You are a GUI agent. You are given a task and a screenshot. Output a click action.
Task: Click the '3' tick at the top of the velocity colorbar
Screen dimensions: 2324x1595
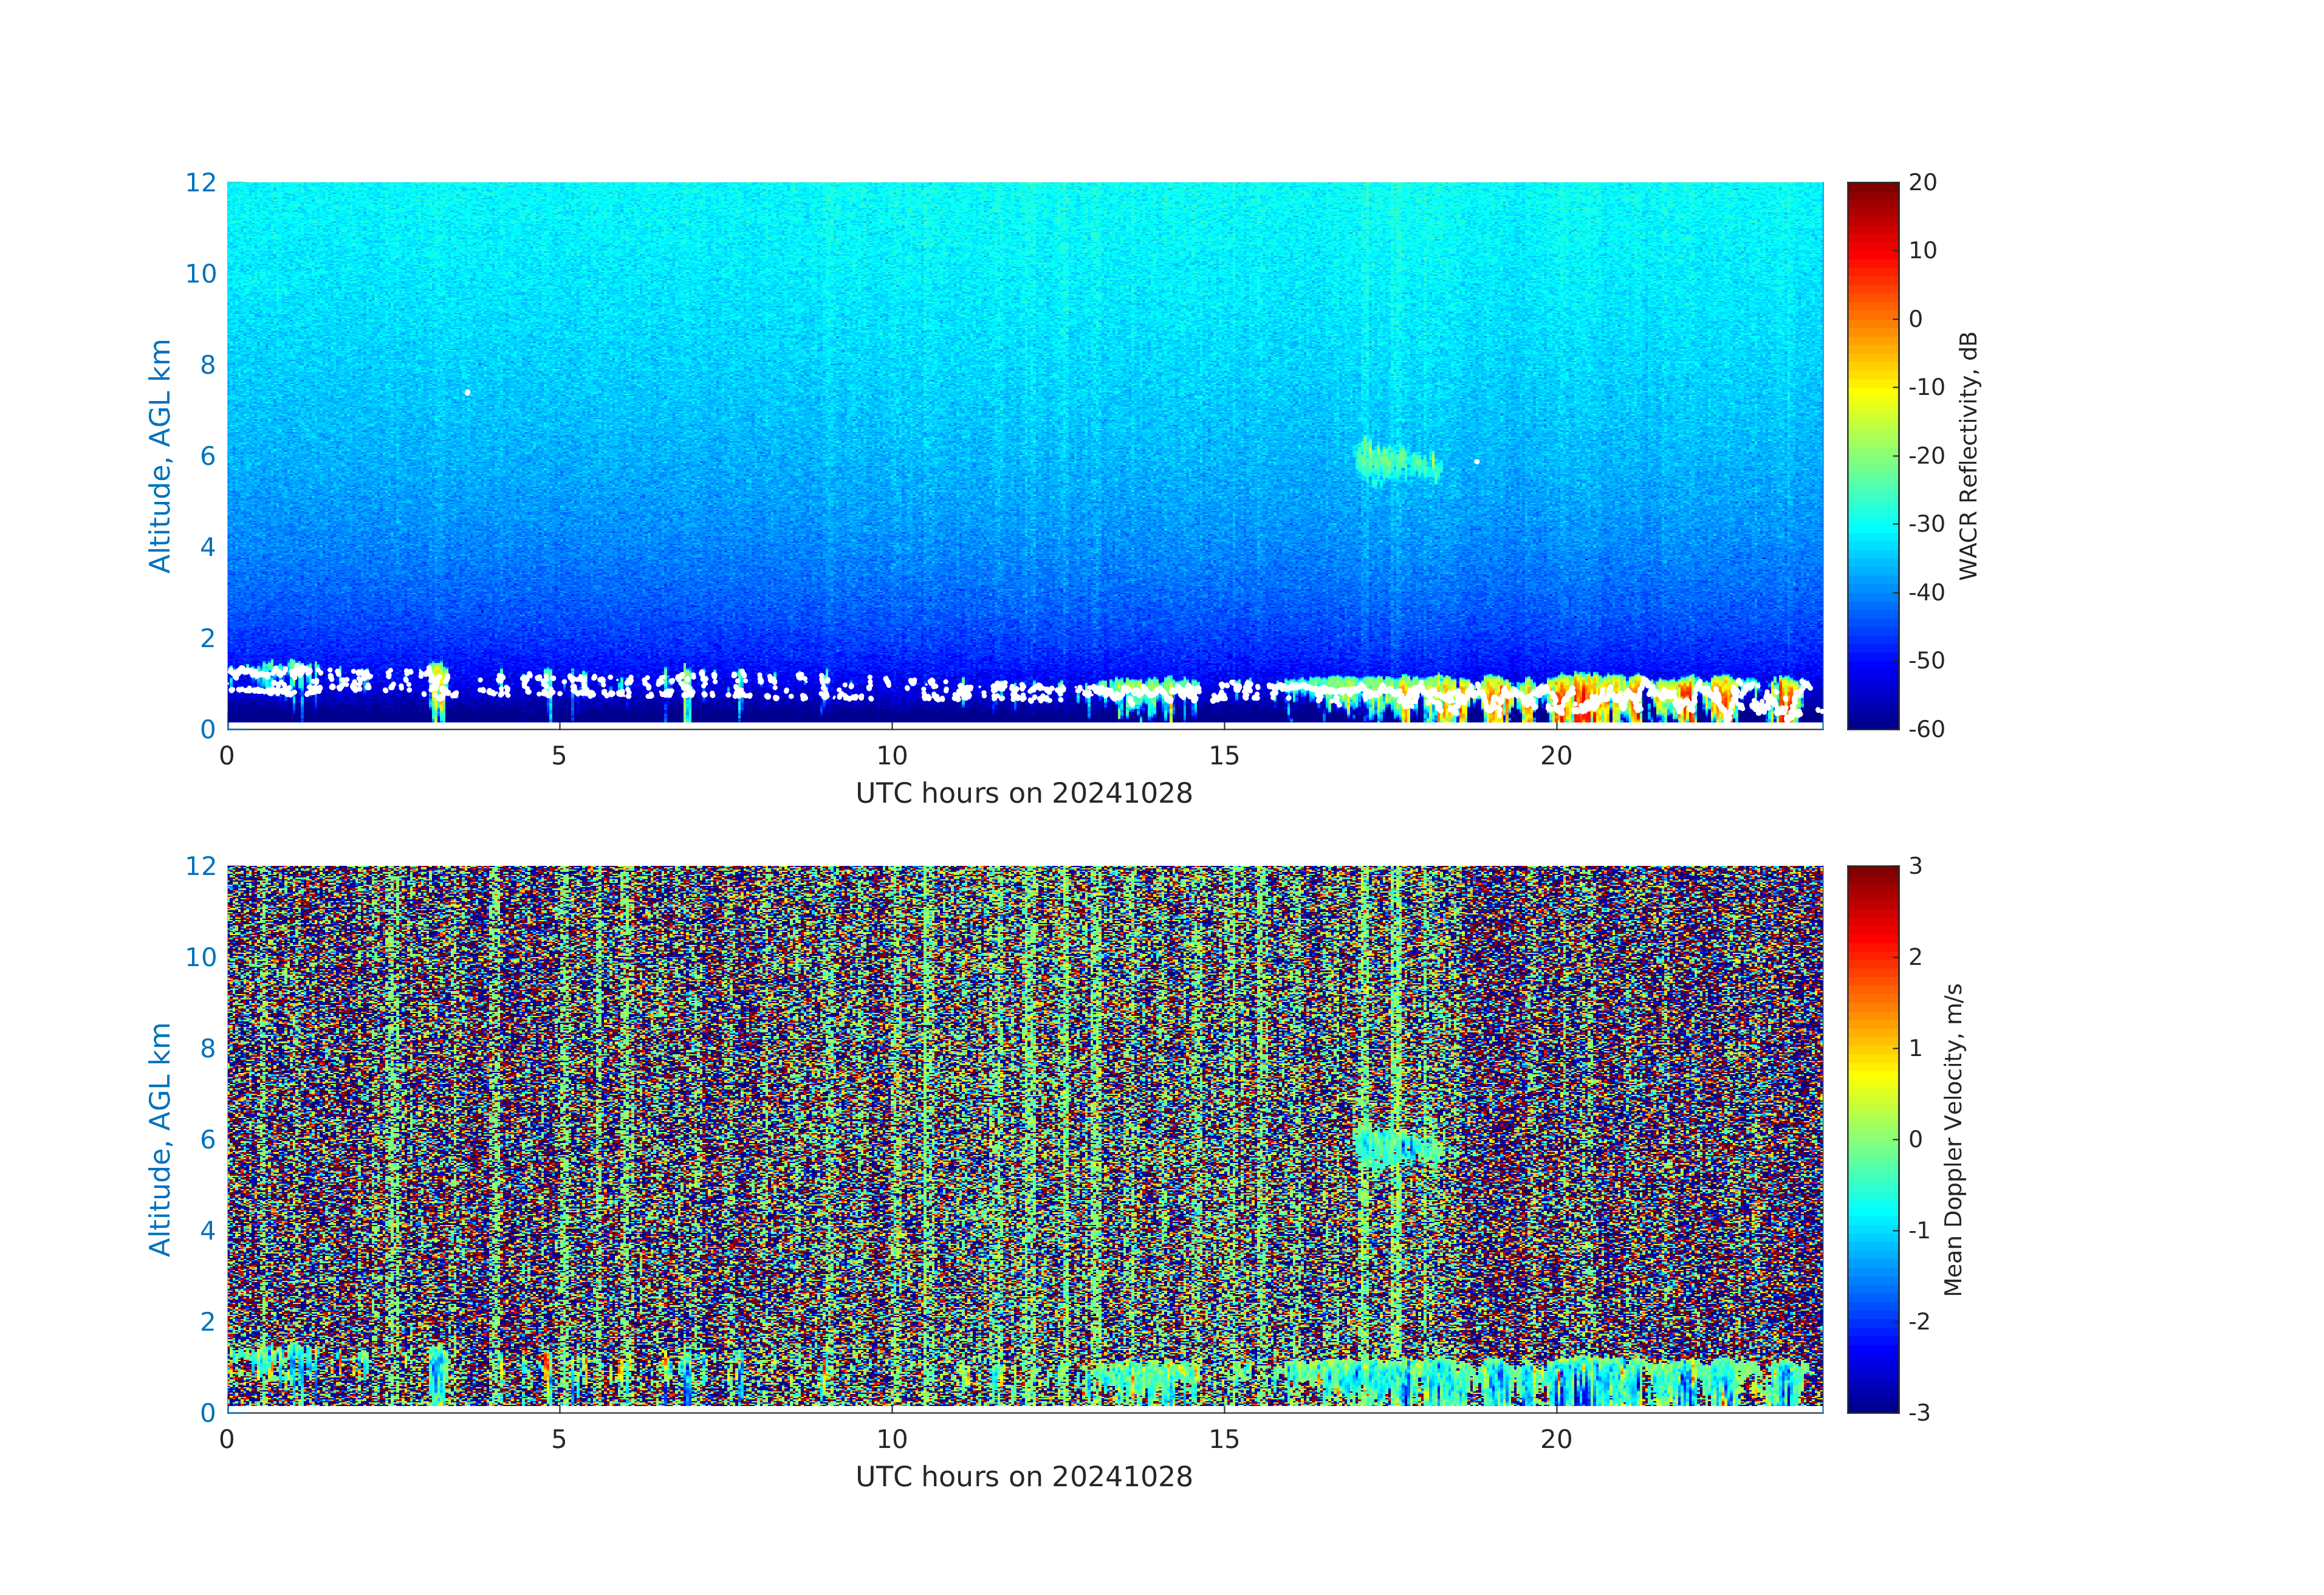click(x=1915, y=866)
